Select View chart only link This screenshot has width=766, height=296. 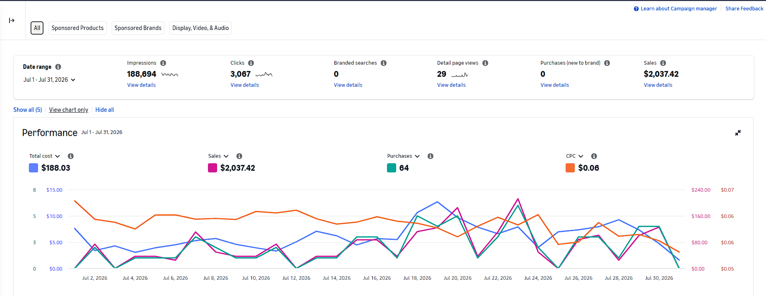tap(69, 110)
